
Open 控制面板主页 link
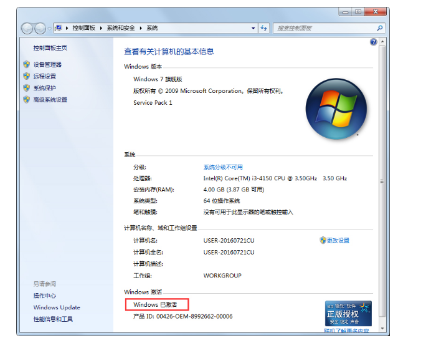[50, 48]
